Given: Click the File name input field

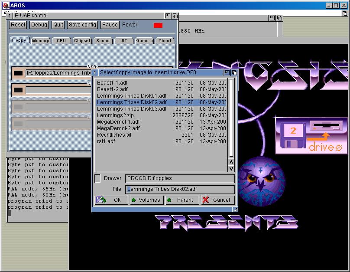Looking at the screenshot, I should click(x=180, y=189).
